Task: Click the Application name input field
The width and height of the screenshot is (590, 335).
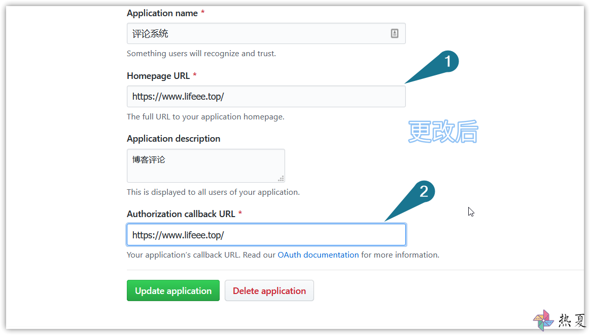Action: (266, 33)
